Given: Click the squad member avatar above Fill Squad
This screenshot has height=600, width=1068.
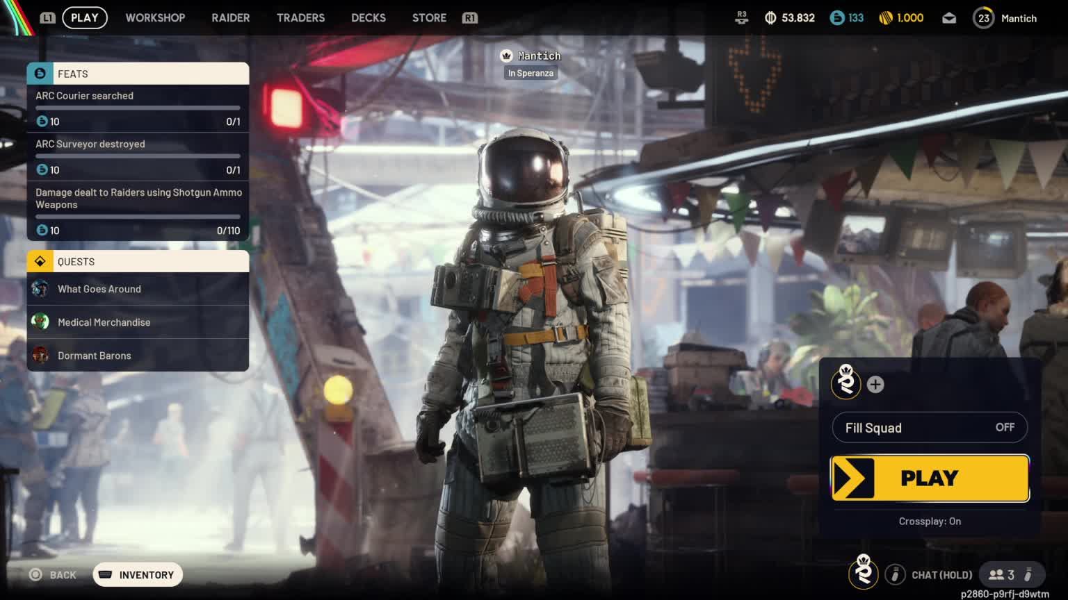Looking at the screenshot, I should coord(846,382).
